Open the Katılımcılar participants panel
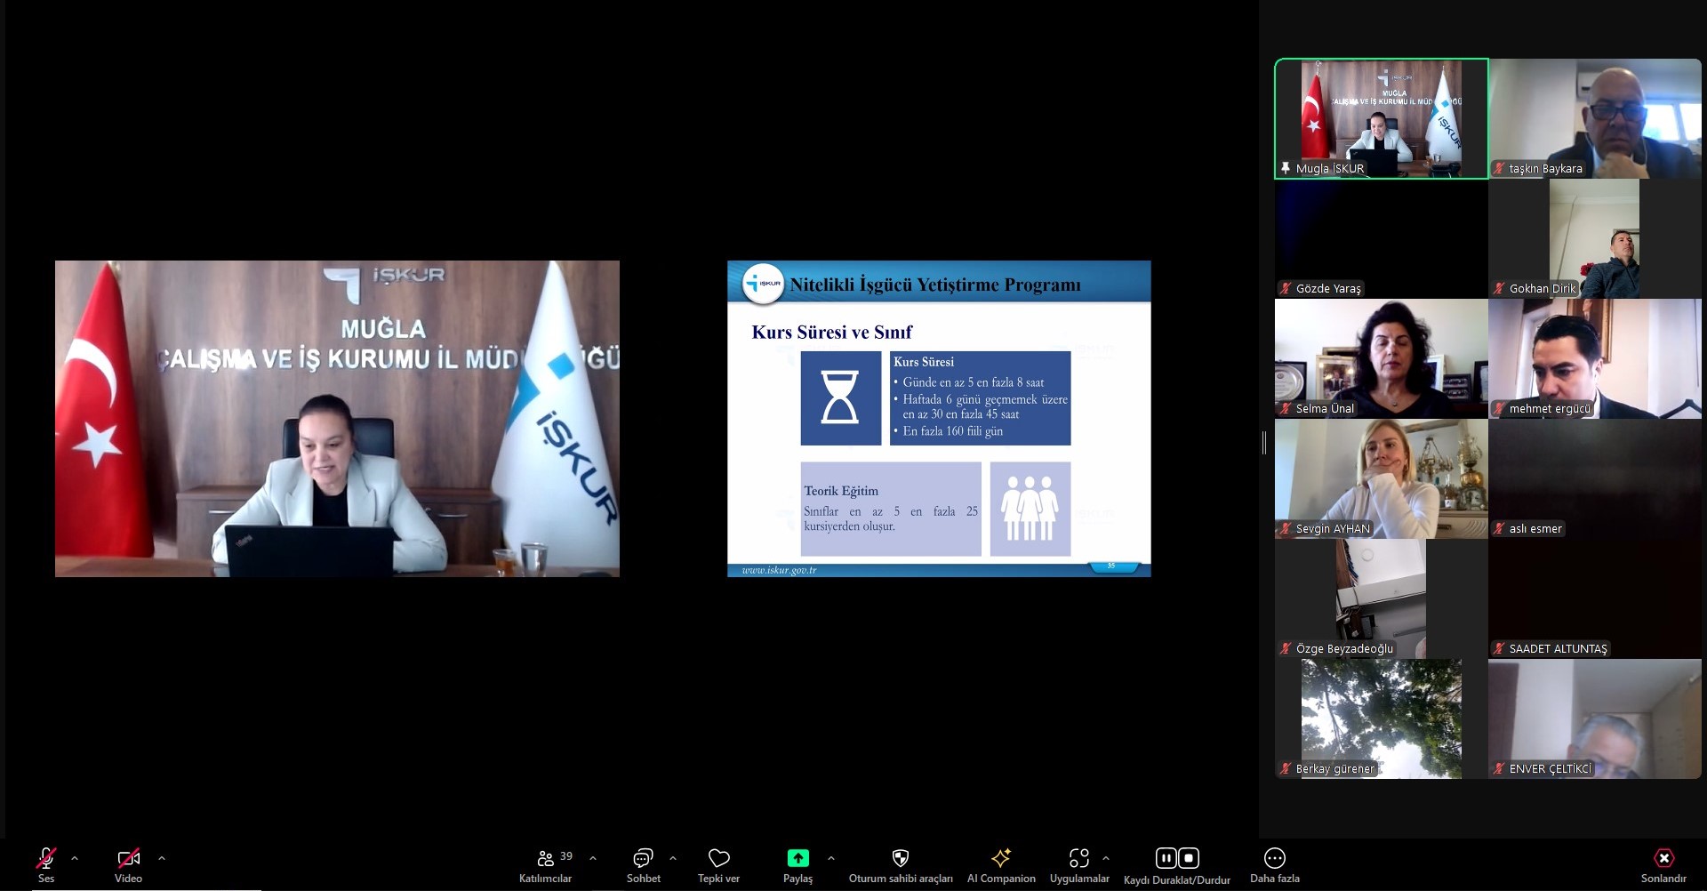1707x891 pixels. (x=546, y=864)
